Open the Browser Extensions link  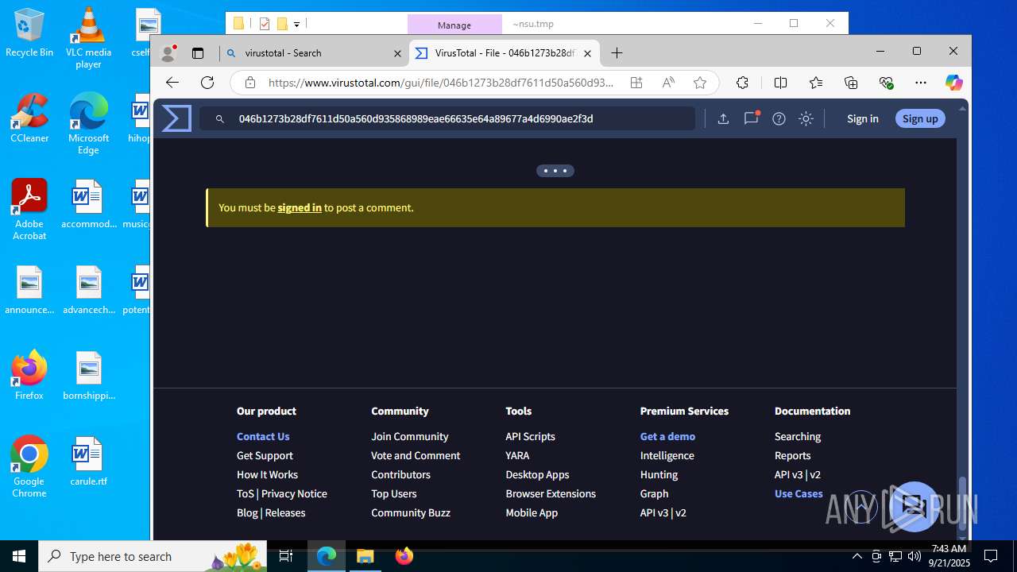[551, 493]
